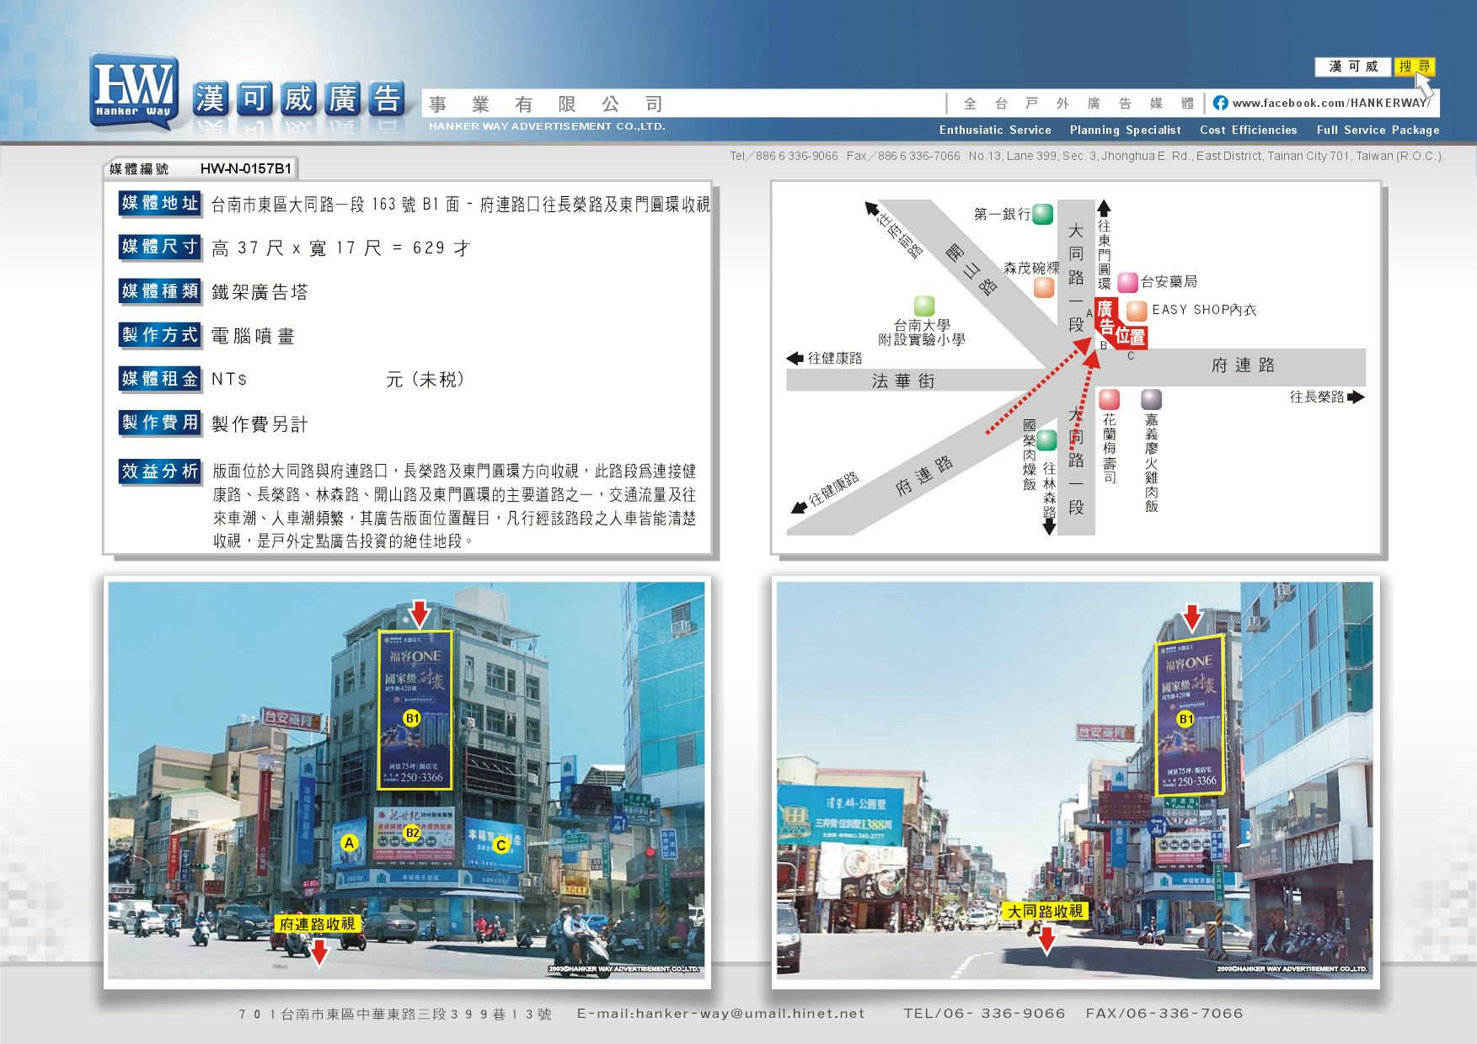The height and width of the screenshot is (1044, 1477).
Task: Click the yellow B1 marker in left photo
Action: 412,718
